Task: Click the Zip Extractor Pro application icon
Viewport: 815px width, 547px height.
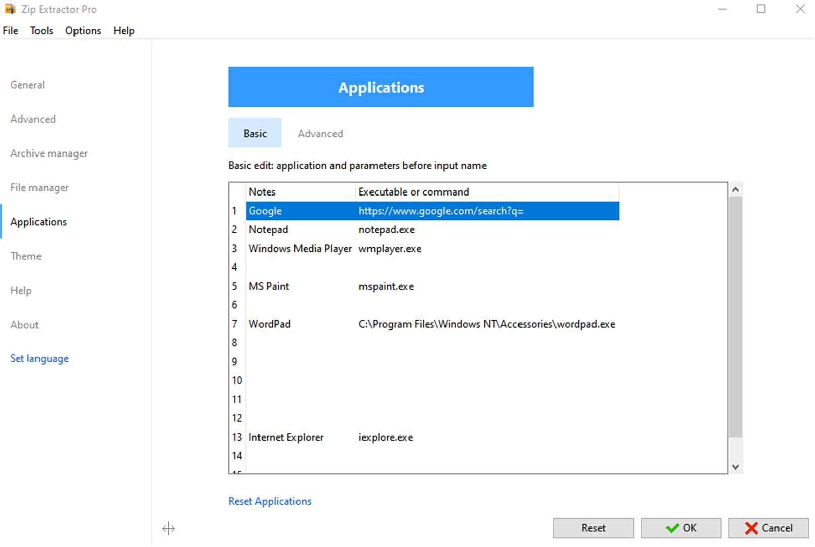Action: click(x=11, y=9)
